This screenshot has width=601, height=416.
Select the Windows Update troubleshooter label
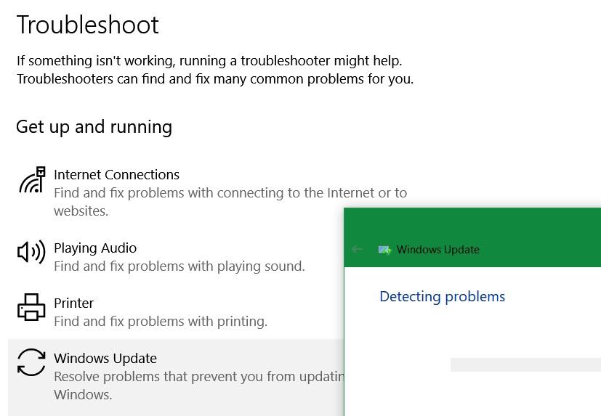(105, 358)
